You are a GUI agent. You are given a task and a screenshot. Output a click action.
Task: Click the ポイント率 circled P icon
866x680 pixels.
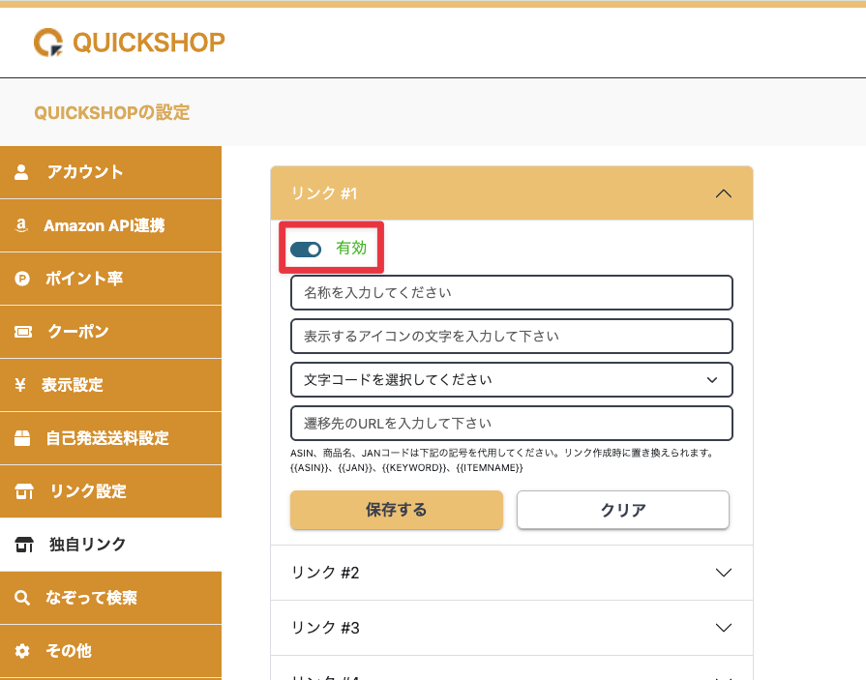(22, 279)
